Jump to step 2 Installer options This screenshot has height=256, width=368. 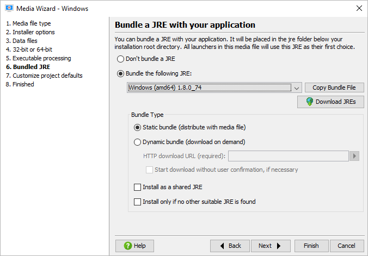pyautogui.click(x=30, y=32)
